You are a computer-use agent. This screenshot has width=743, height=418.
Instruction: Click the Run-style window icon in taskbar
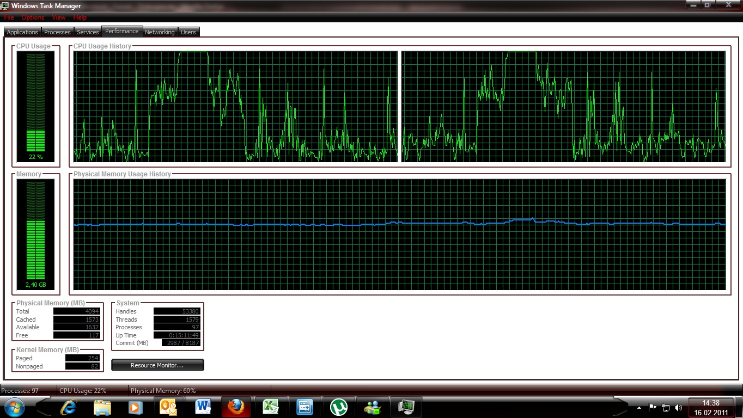(x=304, y=407)
